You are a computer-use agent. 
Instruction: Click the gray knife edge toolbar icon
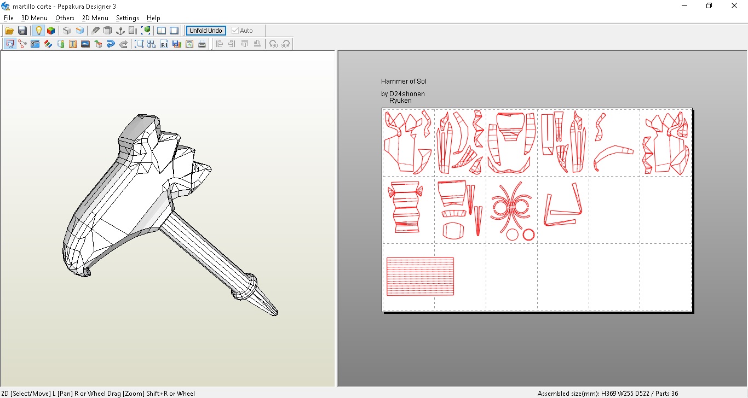tap(95, 31)
